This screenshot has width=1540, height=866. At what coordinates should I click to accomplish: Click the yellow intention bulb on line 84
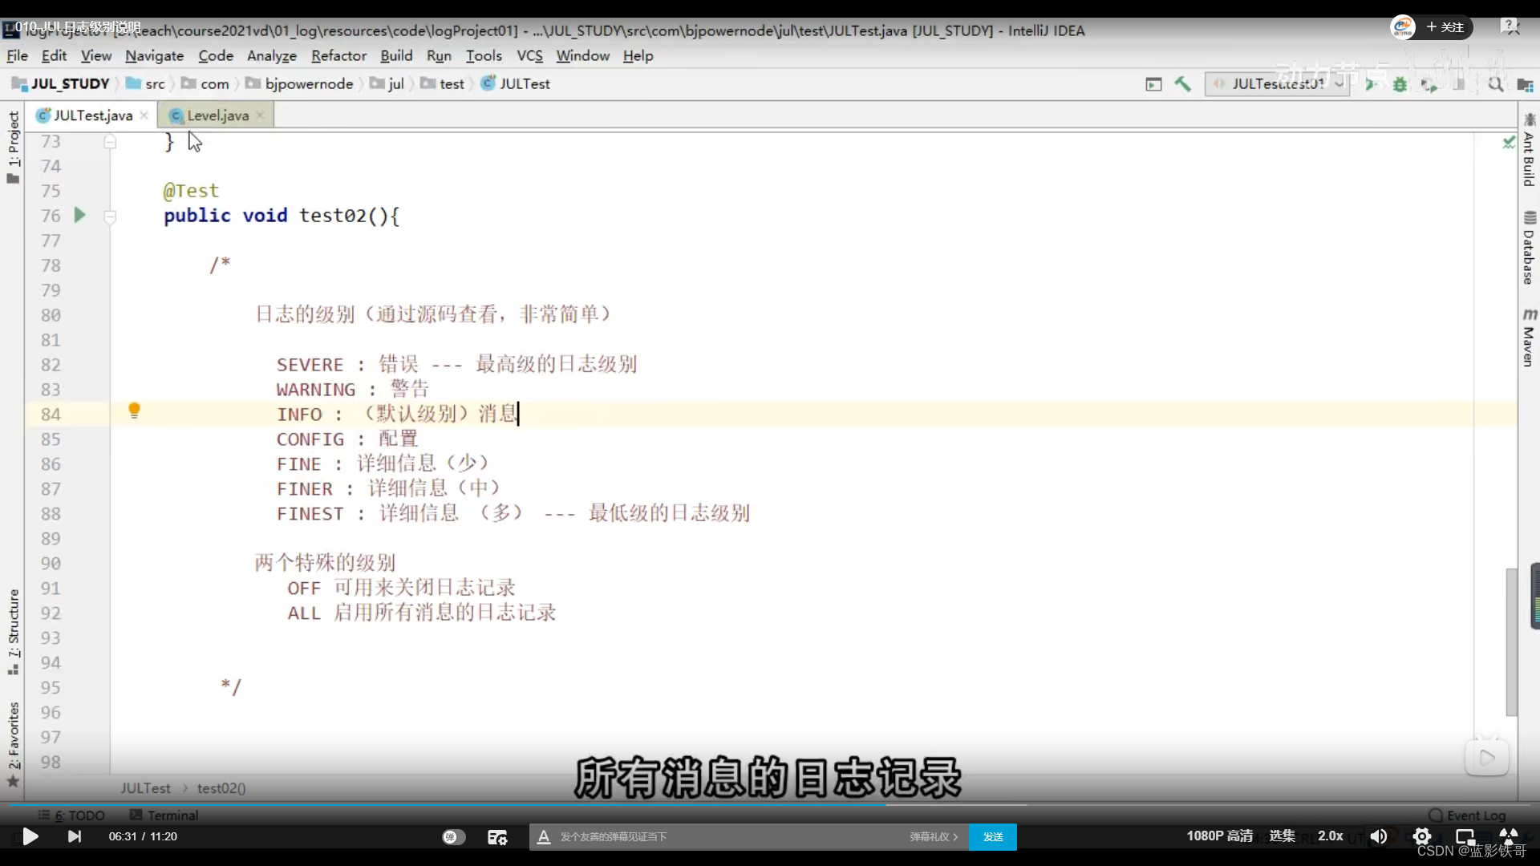(x=135, y=411)
